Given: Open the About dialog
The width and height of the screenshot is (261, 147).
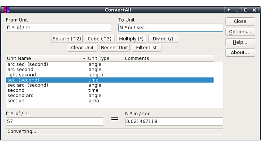Looking at the screenshot, I should click(240, 52).
